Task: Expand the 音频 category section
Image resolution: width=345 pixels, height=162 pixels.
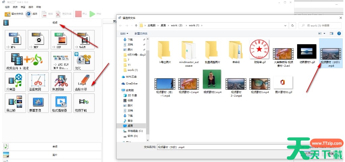Action: click(52, 147)
